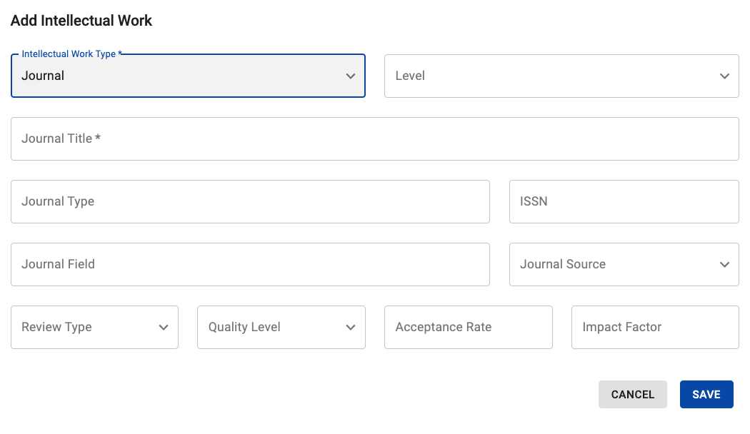Open the Journal Source dropdown
This screenshot has height=434, width=750.
[614, 265]
